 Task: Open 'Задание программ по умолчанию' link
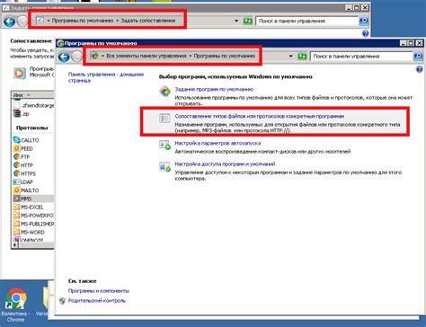click(x=214, y=89)
